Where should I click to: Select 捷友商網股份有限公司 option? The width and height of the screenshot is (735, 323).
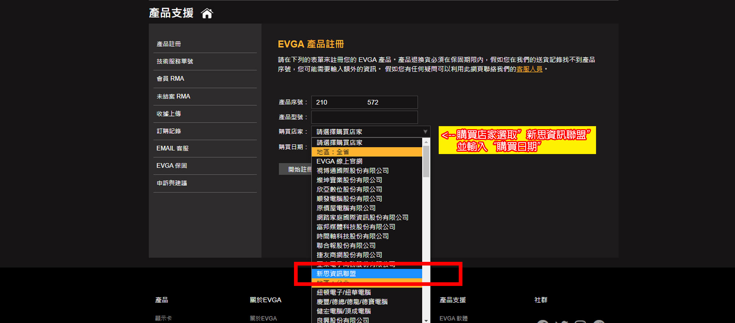[x=367, y=255]
